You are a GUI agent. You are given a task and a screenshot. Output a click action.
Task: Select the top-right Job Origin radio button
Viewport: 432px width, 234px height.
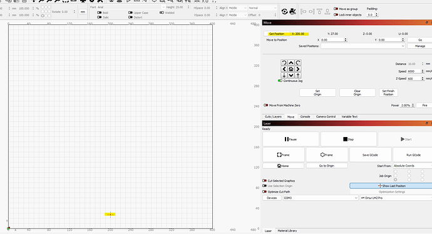point(423,171)
